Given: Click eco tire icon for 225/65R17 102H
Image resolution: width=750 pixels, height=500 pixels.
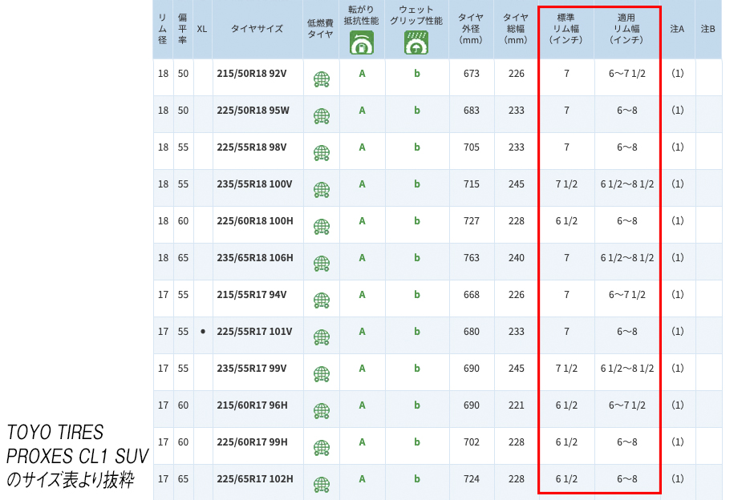Looking at the screenshot, I should (x=321, y=485).
